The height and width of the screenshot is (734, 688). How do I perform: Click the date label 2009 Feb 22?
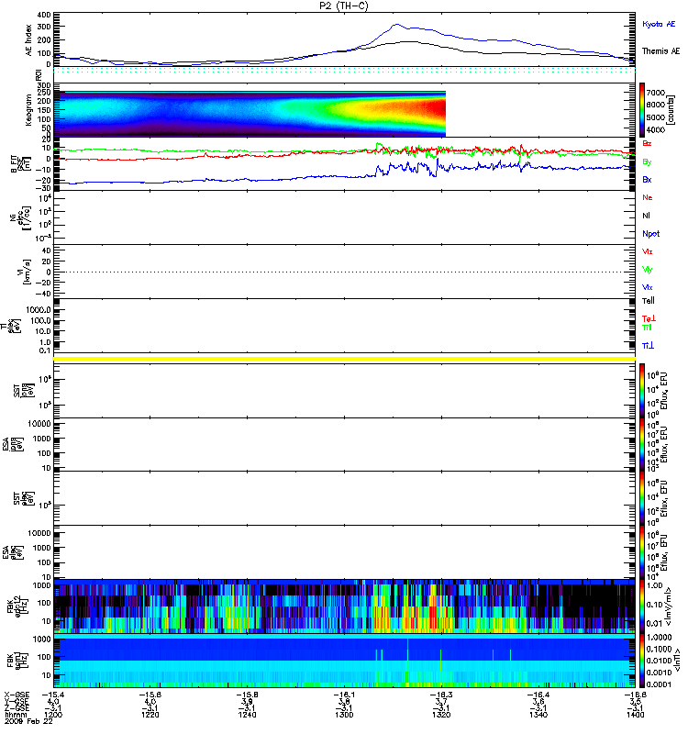click(x=28, y=721)
